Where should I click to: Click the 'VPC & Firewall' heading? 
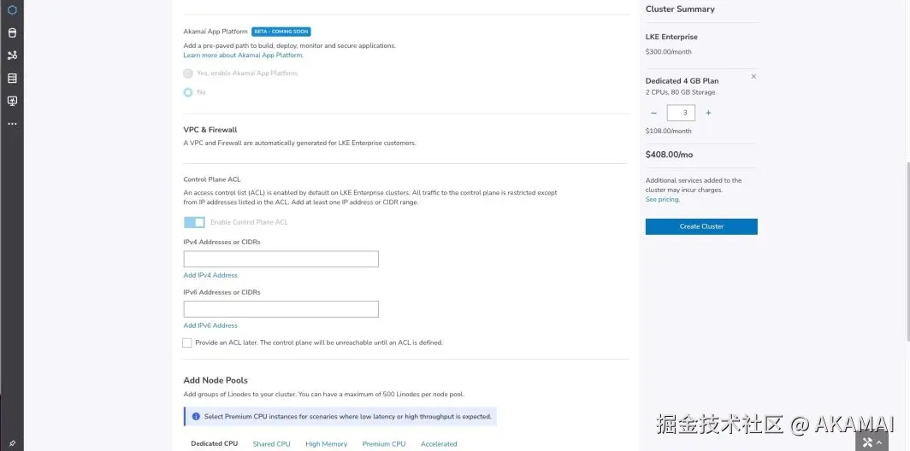[x=210, y=130]
